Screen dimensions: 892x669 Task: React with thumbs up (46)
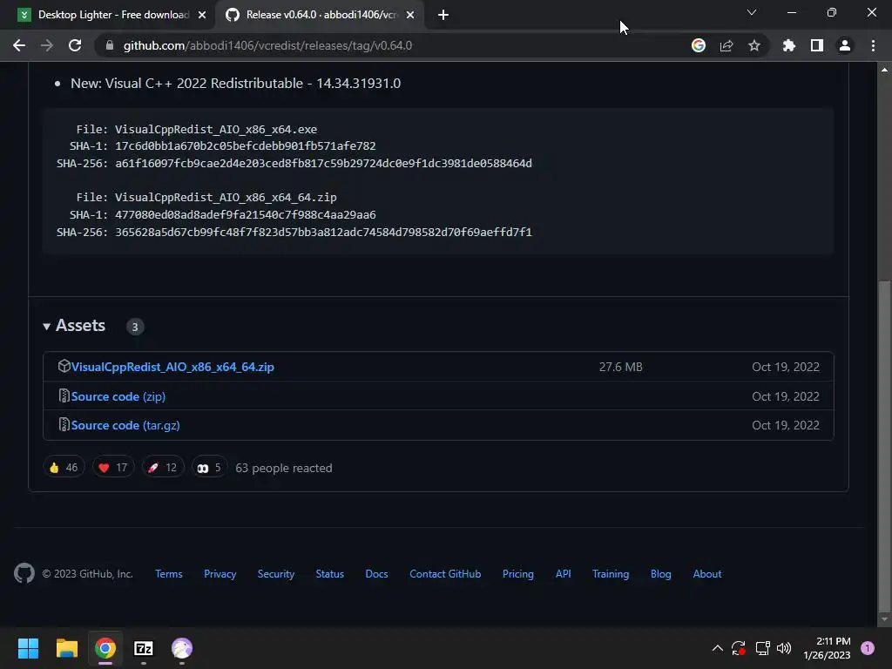coord(64,468)
